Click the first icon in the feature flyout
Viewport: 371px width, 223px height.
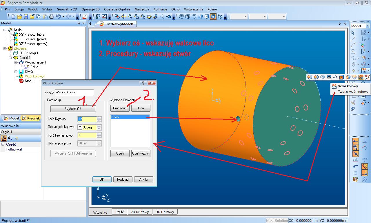(x=310, y=77)
